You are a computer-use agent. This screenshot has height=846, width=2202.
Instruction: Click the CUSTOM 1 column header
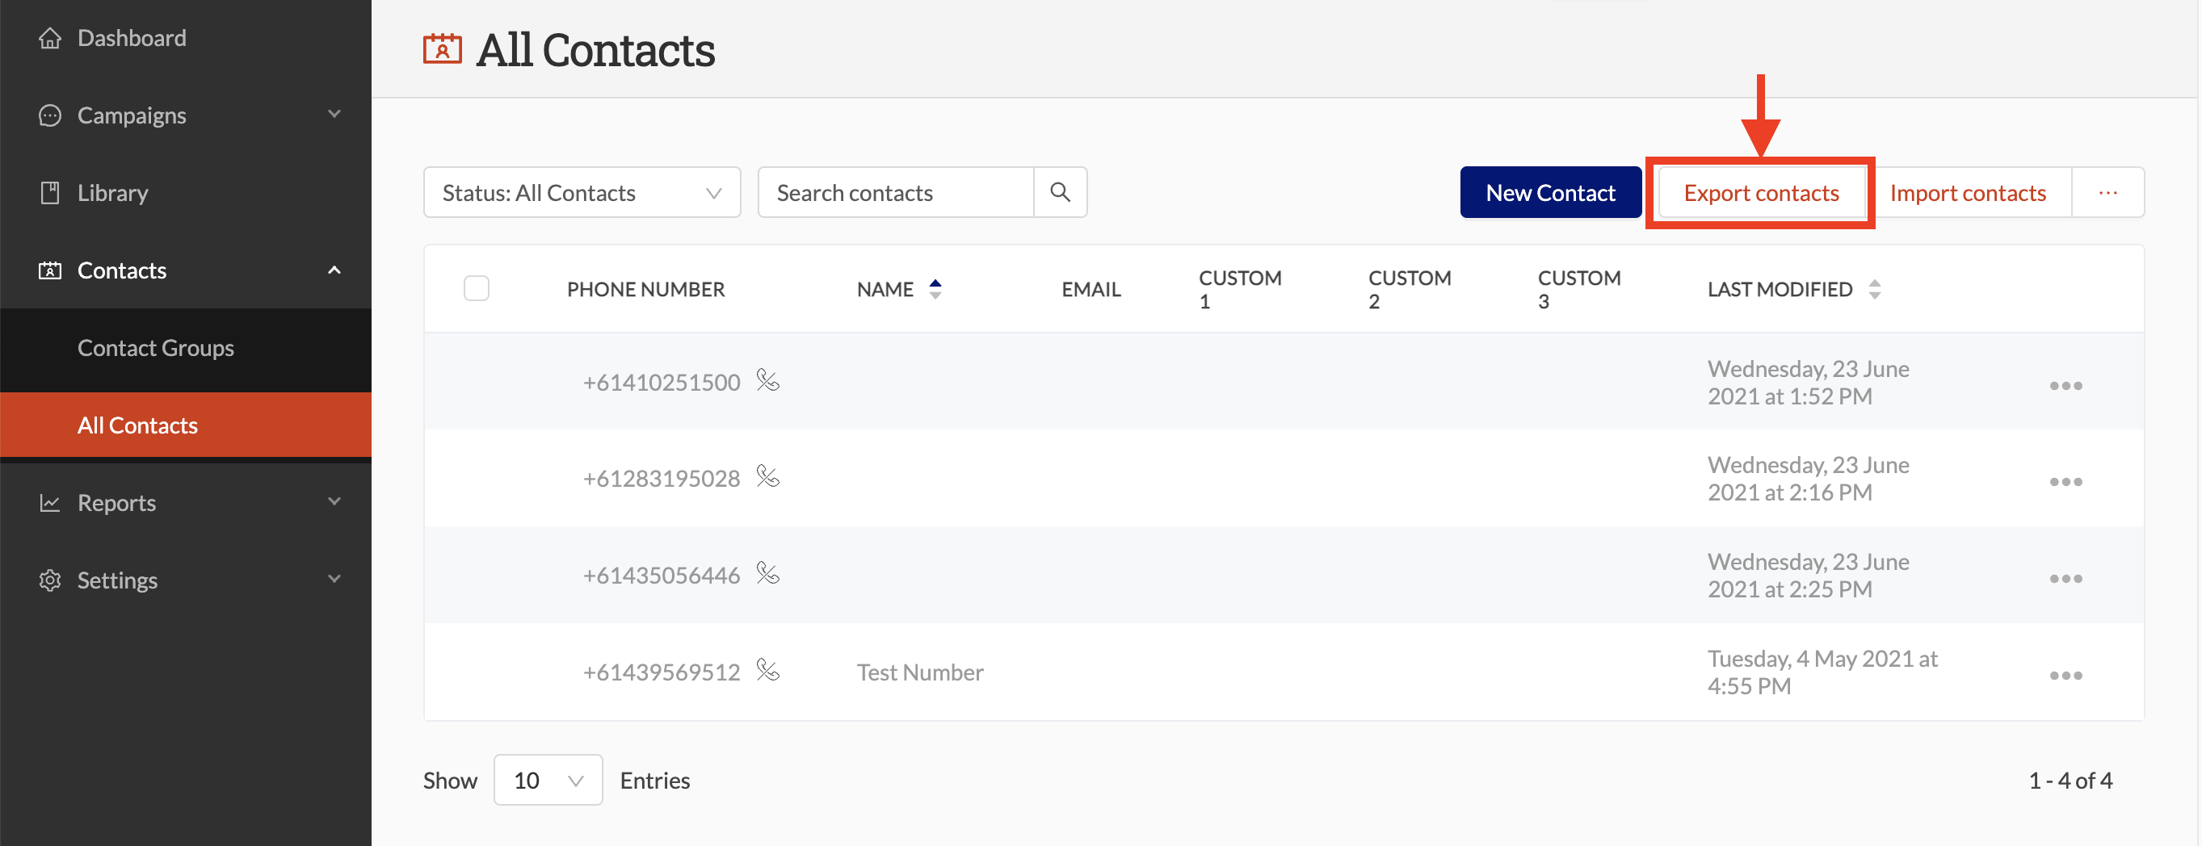point(1239,289)
